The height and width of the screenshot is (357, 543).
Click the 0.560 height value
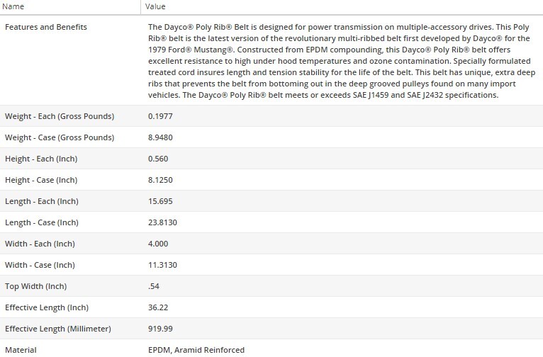click(x=158, y=159)
